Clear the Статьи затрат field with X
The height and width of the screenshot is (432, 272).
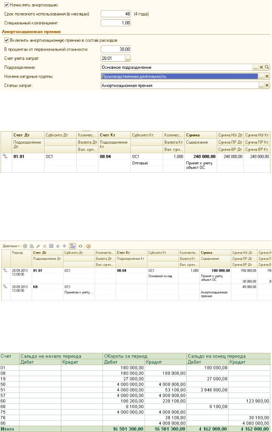267,86
